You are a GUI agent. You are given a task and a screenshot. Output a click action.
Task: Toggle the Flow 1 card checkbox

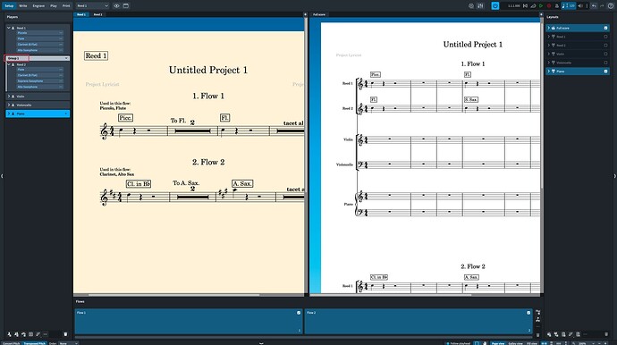(x=299, y=313)
